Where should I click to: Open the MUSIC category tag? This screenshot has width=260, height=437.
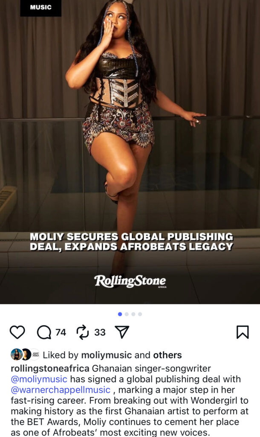[x=40, y=8]
